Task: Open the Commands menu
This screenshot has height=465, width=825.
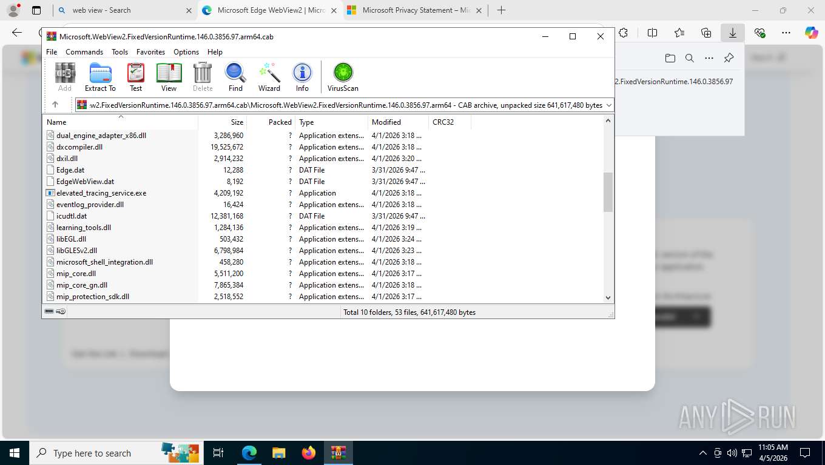Action: coord(84,52)
